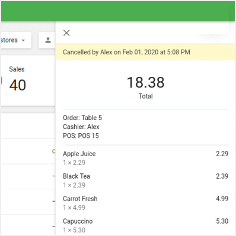Select the Black Tea line item
236x236 pixels.
pos(146,180)
